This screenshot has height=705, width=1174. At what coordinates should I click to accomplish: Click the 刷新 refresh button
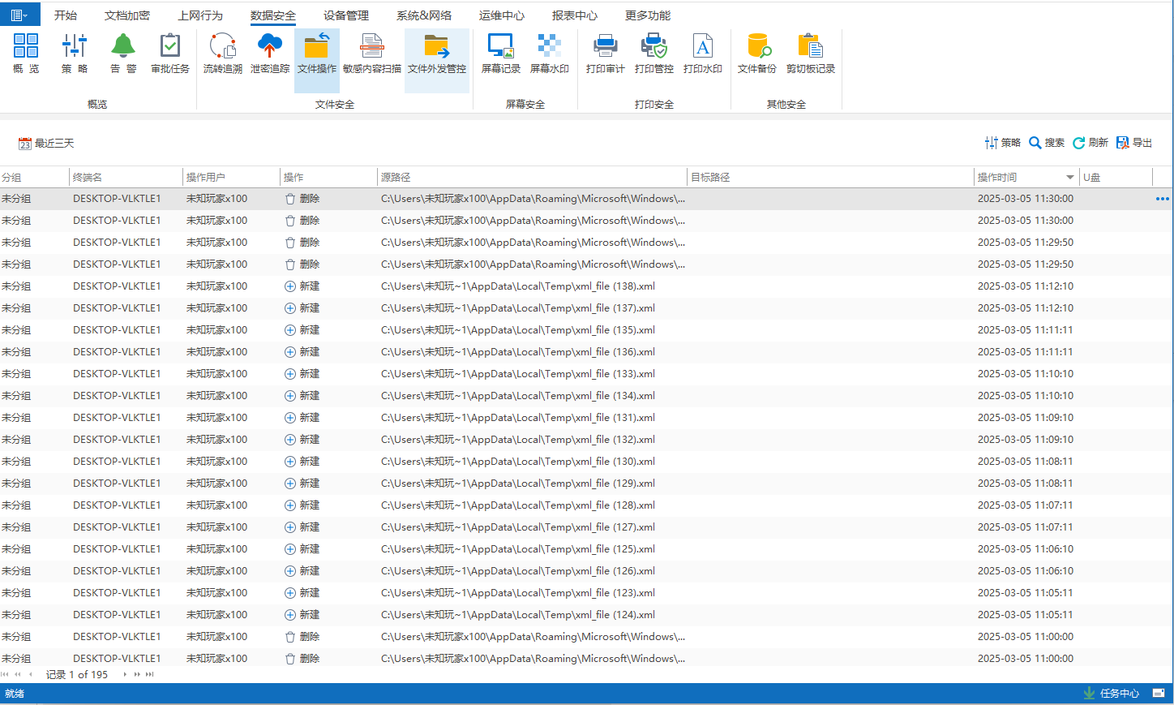1090,143
